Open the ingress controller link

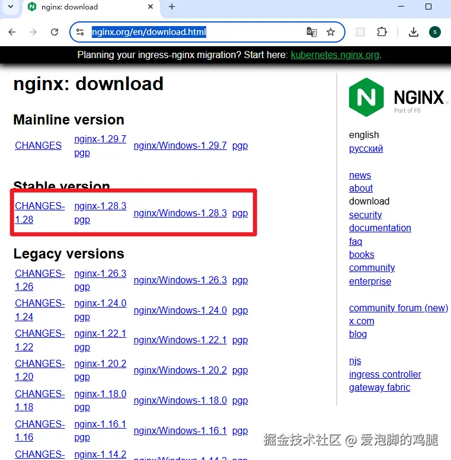click(x=385, y=374)
